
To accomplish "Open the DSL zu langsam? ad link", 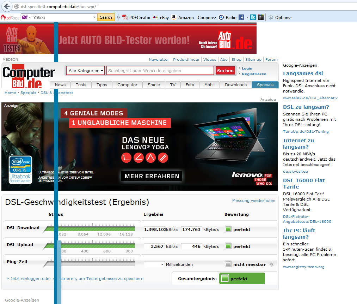I will (x=306, y=107).
